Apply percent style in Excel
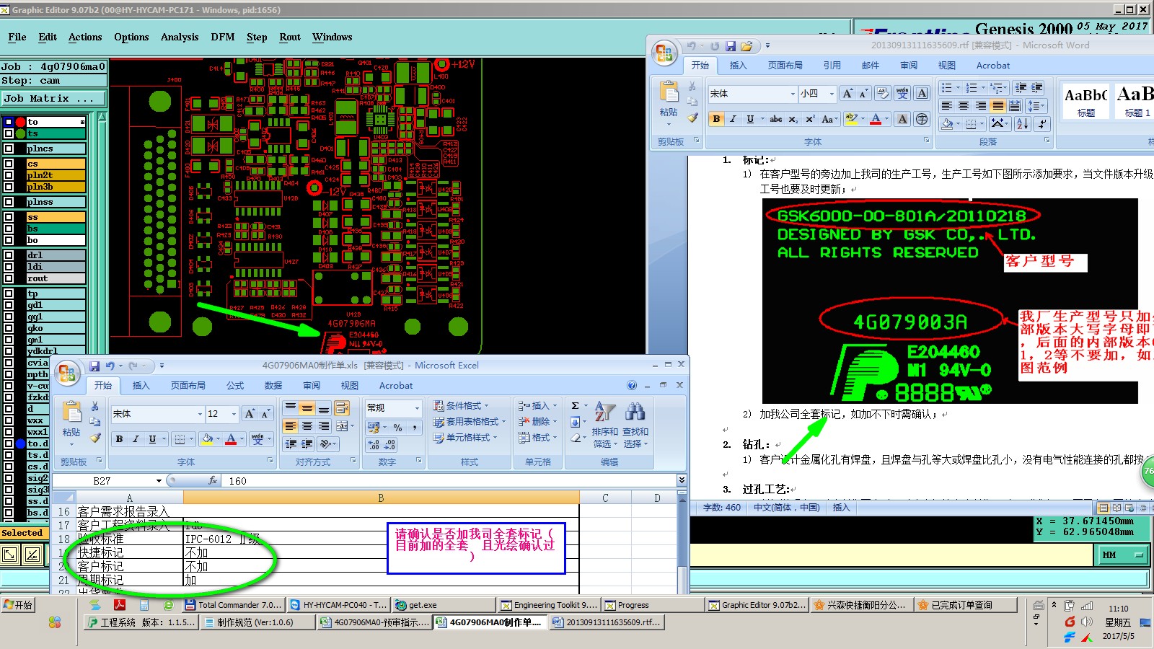The image size is (1154, 649). coord(397,428)
